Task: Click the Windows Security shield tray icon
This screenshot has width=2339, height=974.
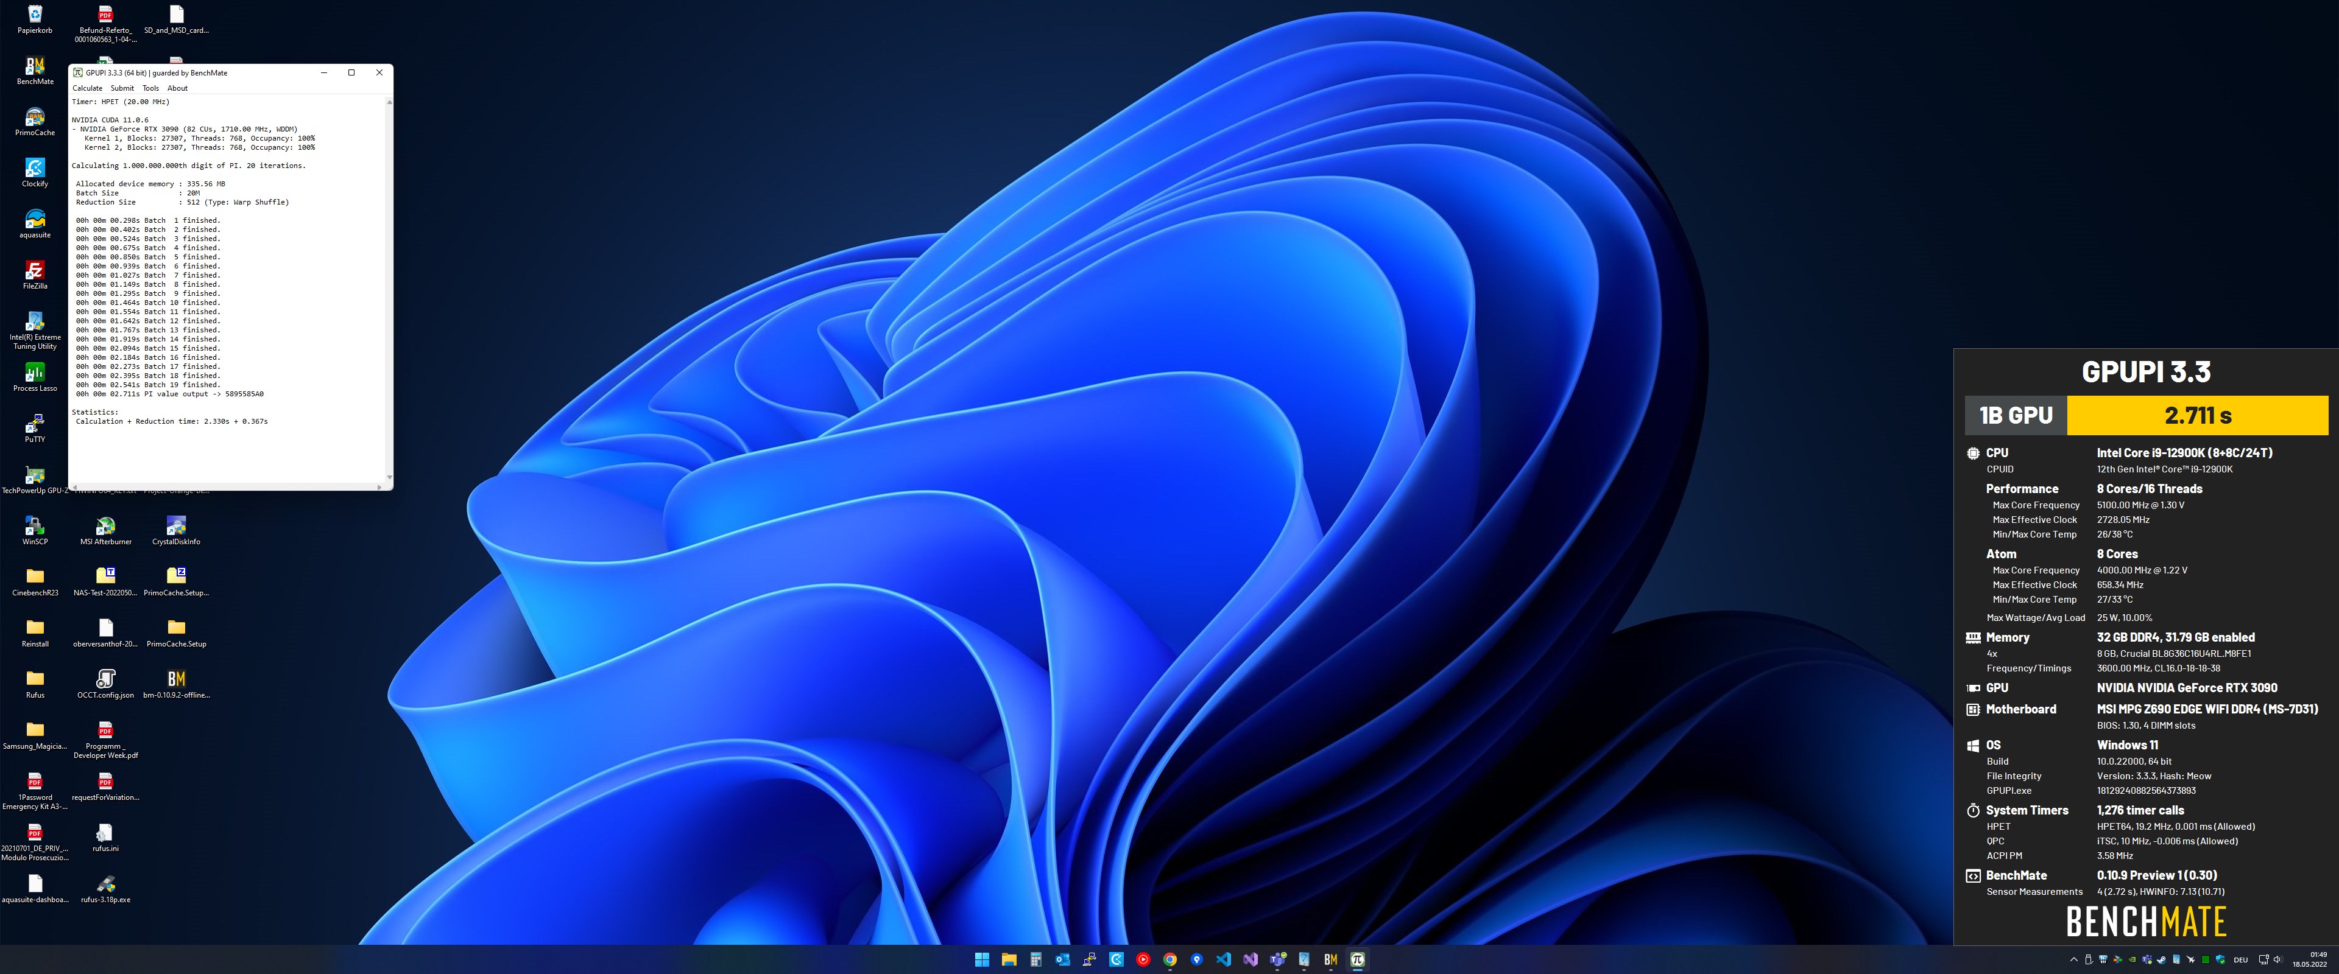Action: coord(2221,959)
